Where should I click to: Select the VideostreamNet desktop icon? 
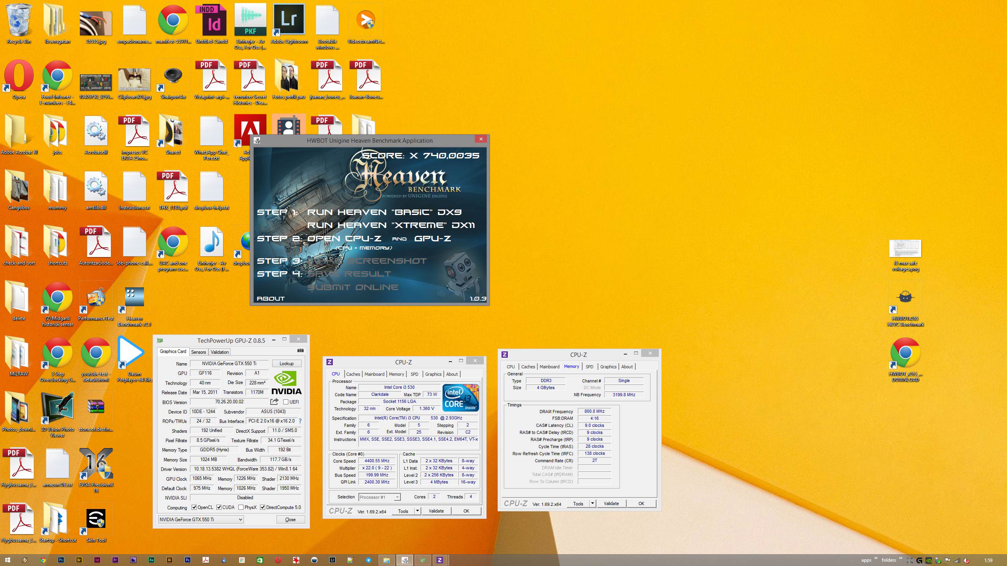coord(366,24)
